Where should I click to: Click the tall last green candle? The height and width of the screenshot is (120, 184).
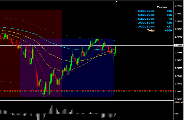coord(116,49)
